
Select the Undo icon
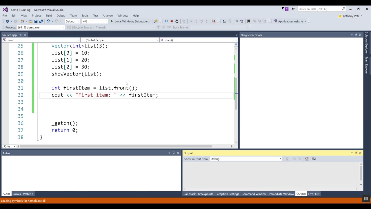[x=48, y=21]
